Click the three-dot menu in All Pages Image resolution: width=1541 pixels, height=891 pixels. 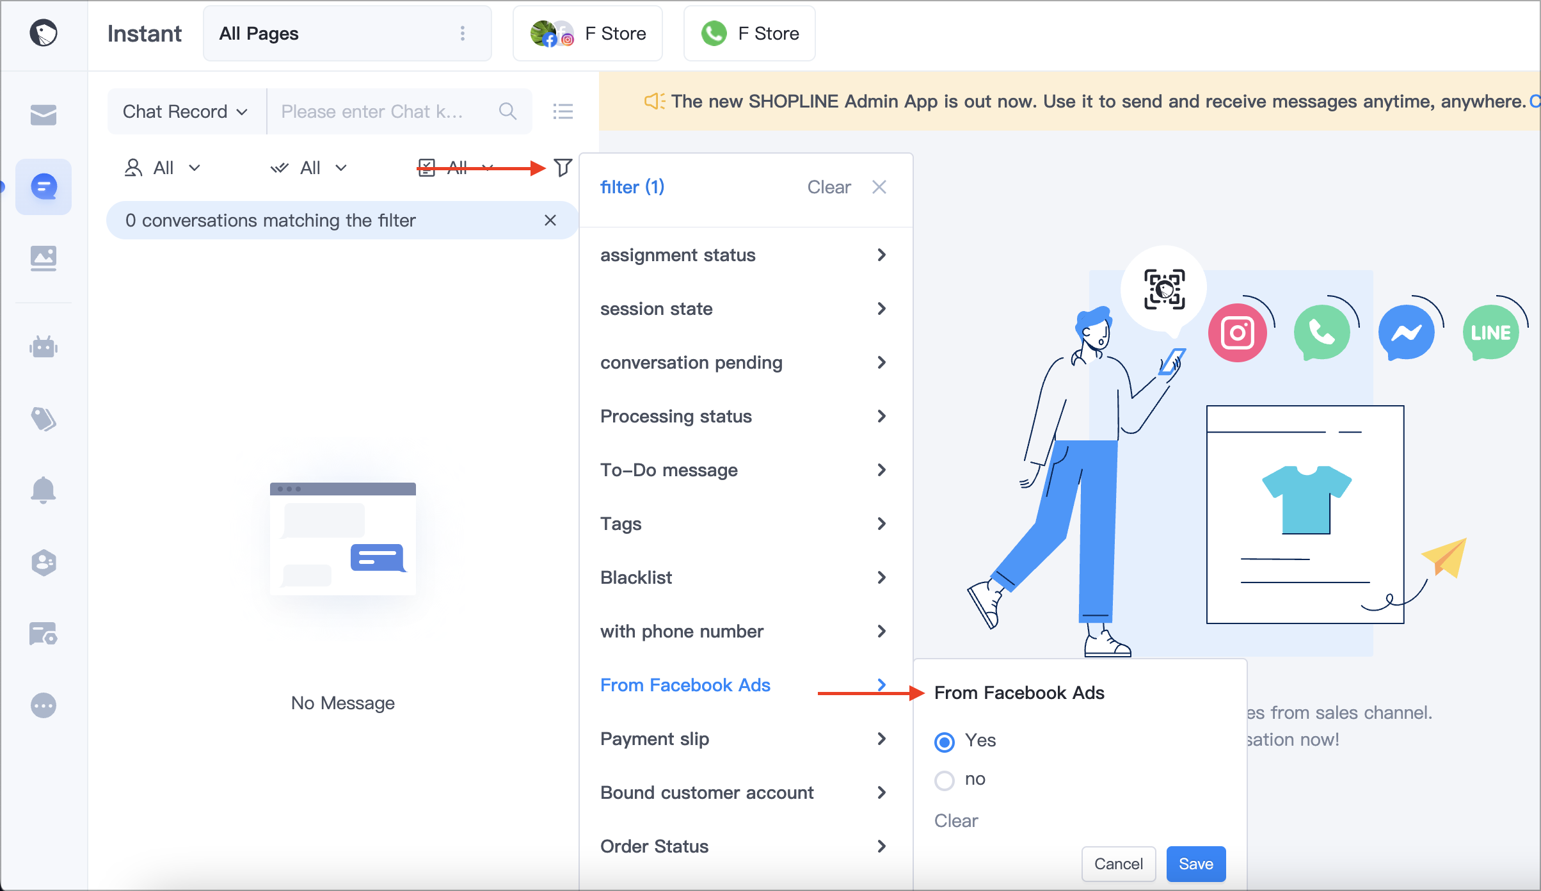(463, 33)
